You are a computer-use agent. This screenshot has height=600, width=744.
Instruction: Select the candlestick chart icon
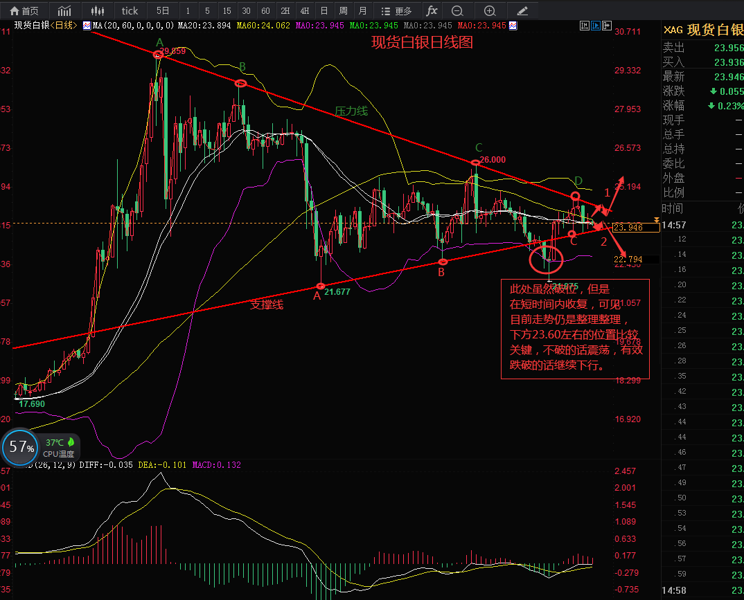point(98,10)
